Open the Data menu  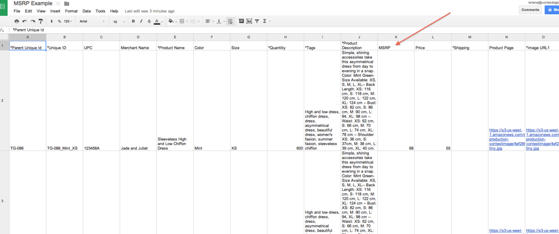pyautogui.click(x=86, y=11)
